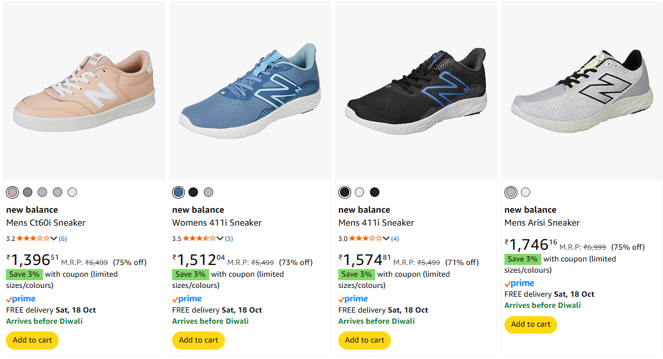Expand the rating dropdown next to 3.0 stars
Image resolution: width=663 pixels, height=359 pixels.
tap(386, 239)
